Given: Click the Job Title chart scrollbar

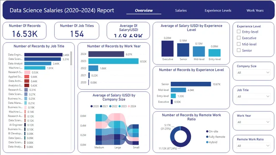Looking at the screenshot, I should pyautogui.click(x=71, y=58).
